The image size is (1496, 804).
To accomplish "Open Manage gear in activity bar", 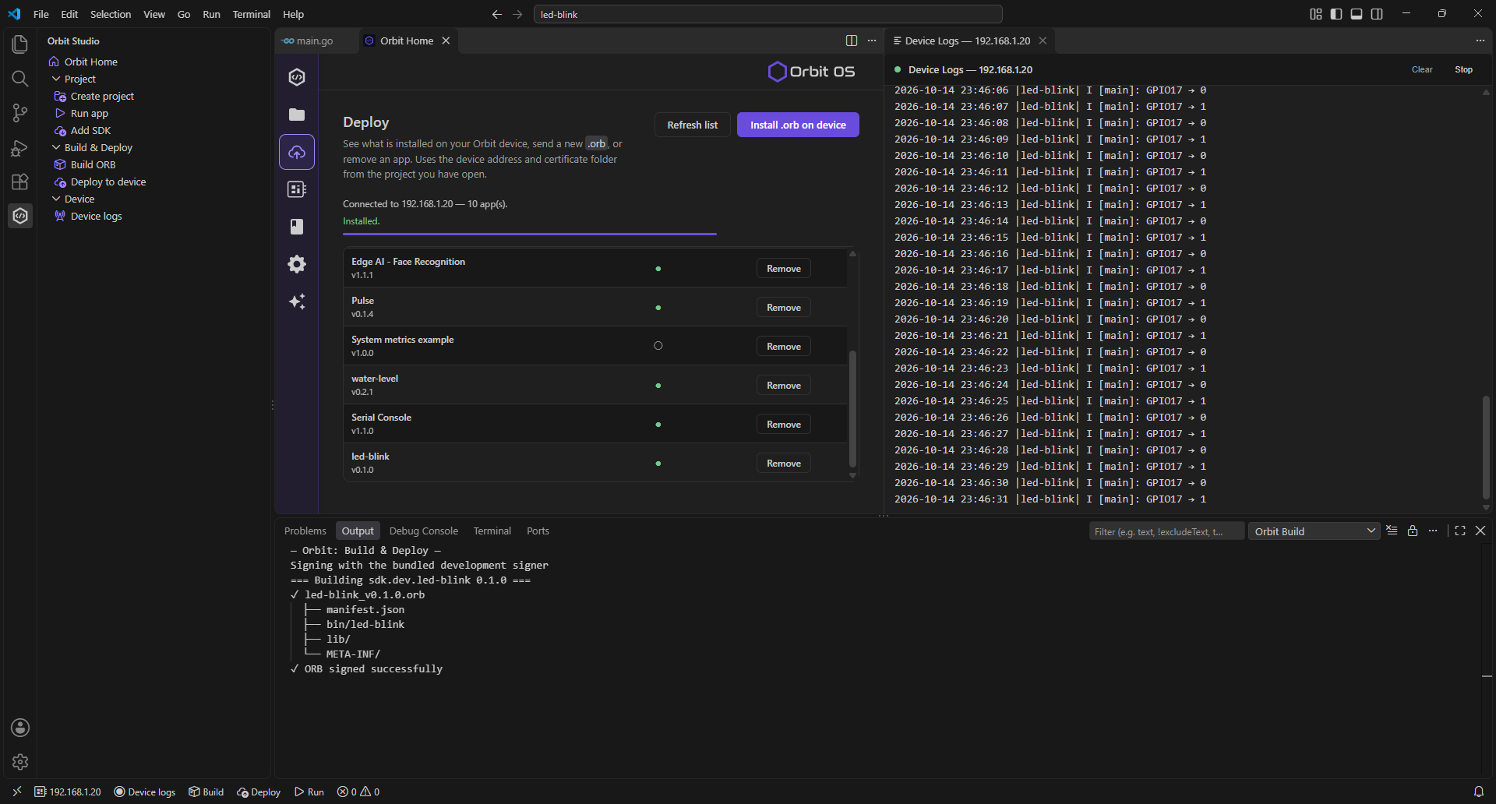I will pos(20,762).
